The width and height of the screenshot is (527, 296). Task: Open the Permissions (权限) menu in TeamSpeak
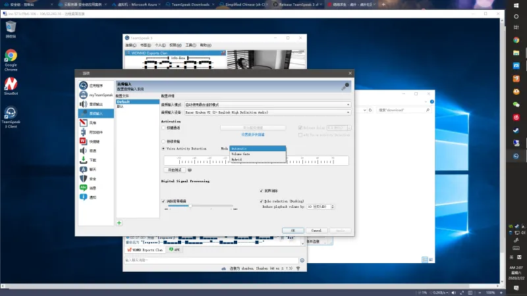click(175, 45)
